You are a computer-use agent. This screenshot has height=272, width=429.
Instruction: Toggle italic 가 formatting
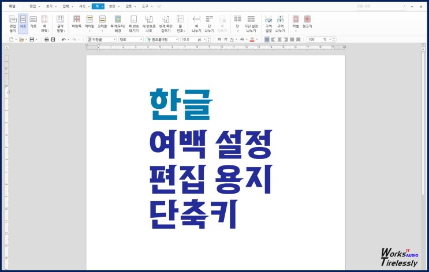coord(225,39)
